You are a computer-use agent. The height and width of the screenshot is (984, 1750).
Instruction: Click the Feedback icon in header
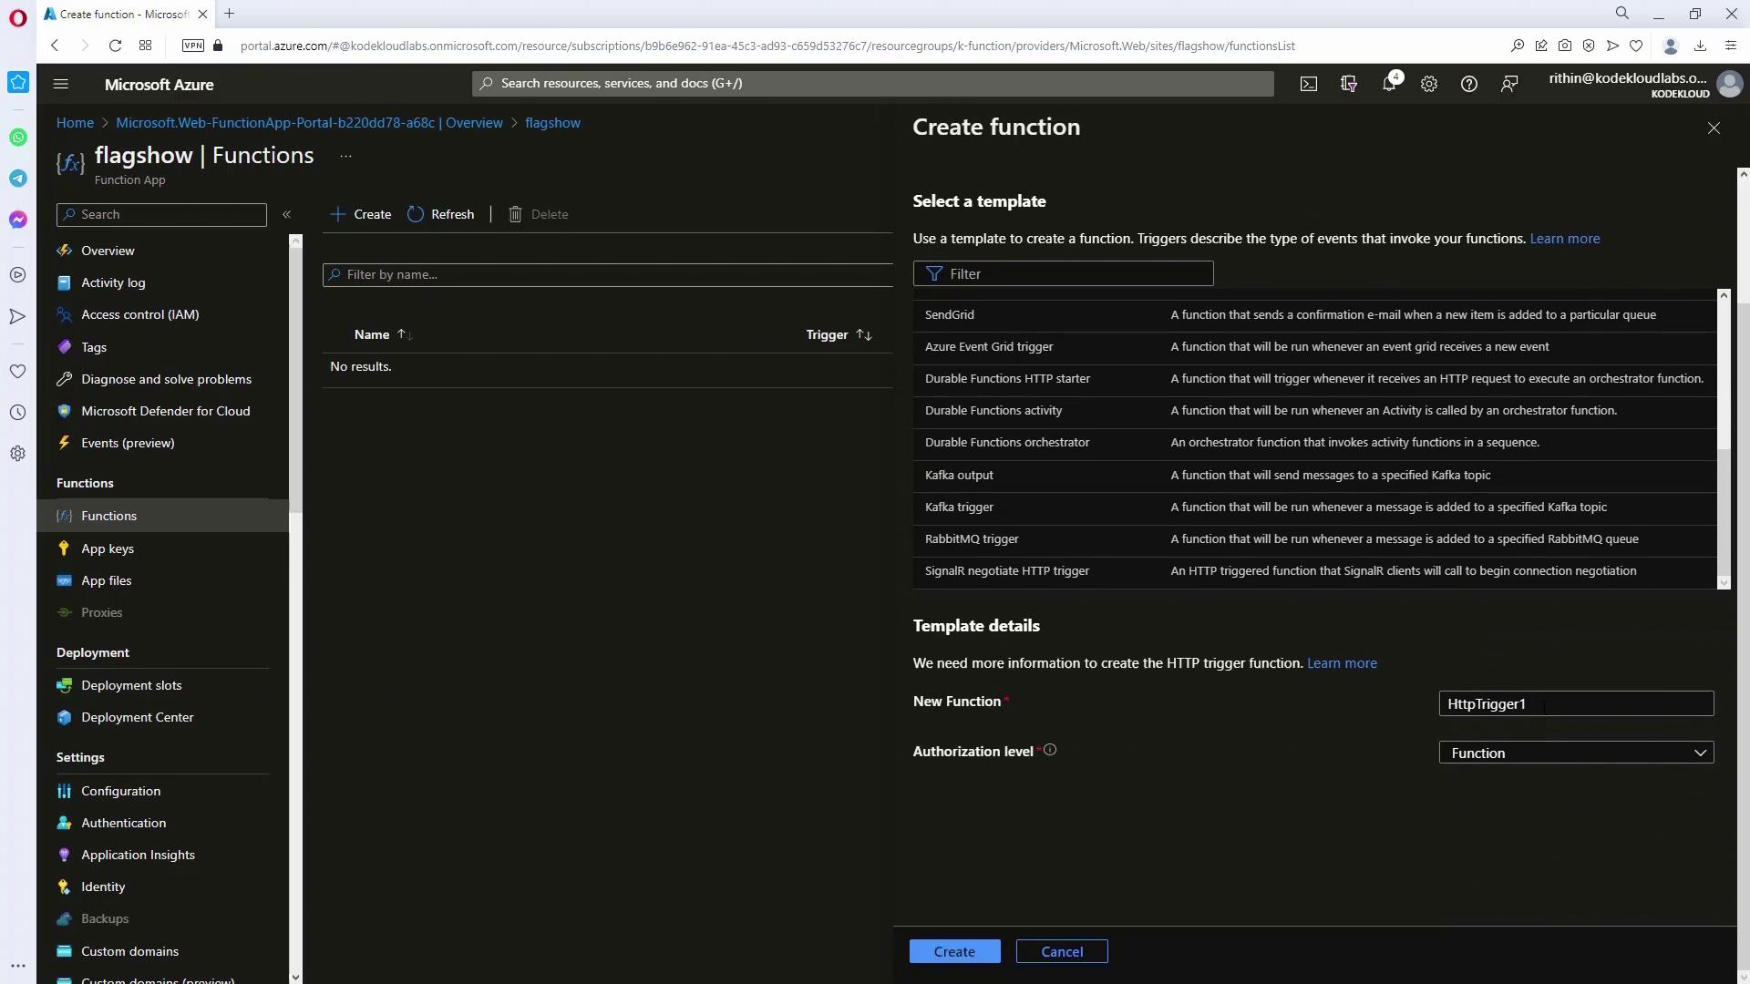coord(1509,84)
